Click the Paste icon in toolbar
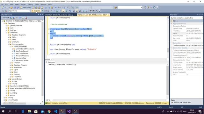The image size is (204, 114). [52, 8]
